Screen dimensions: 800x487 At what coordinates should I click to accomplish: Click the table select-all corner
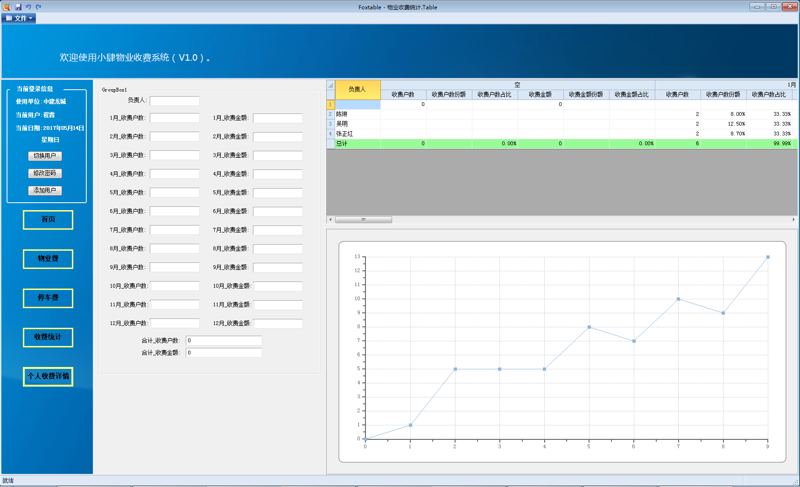tap(330, 85)
